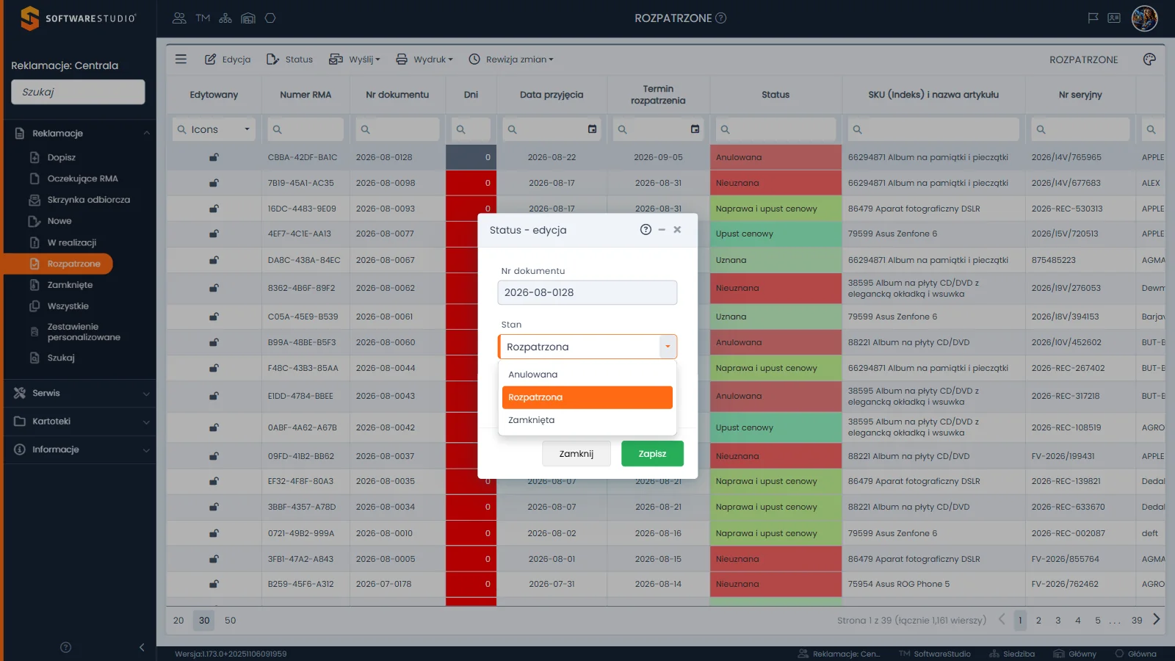Click Status in the toolbar
Screen dimensions: 1175x661
click(289, 59)
